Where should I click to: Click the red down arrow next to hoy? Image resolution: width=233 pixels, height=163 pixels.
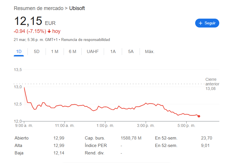(x=49, y=31)
